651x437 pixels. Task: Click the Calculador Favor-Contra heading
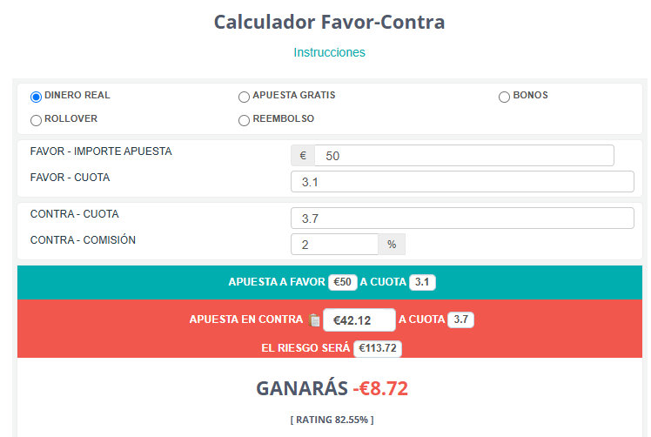coord(329,22)
